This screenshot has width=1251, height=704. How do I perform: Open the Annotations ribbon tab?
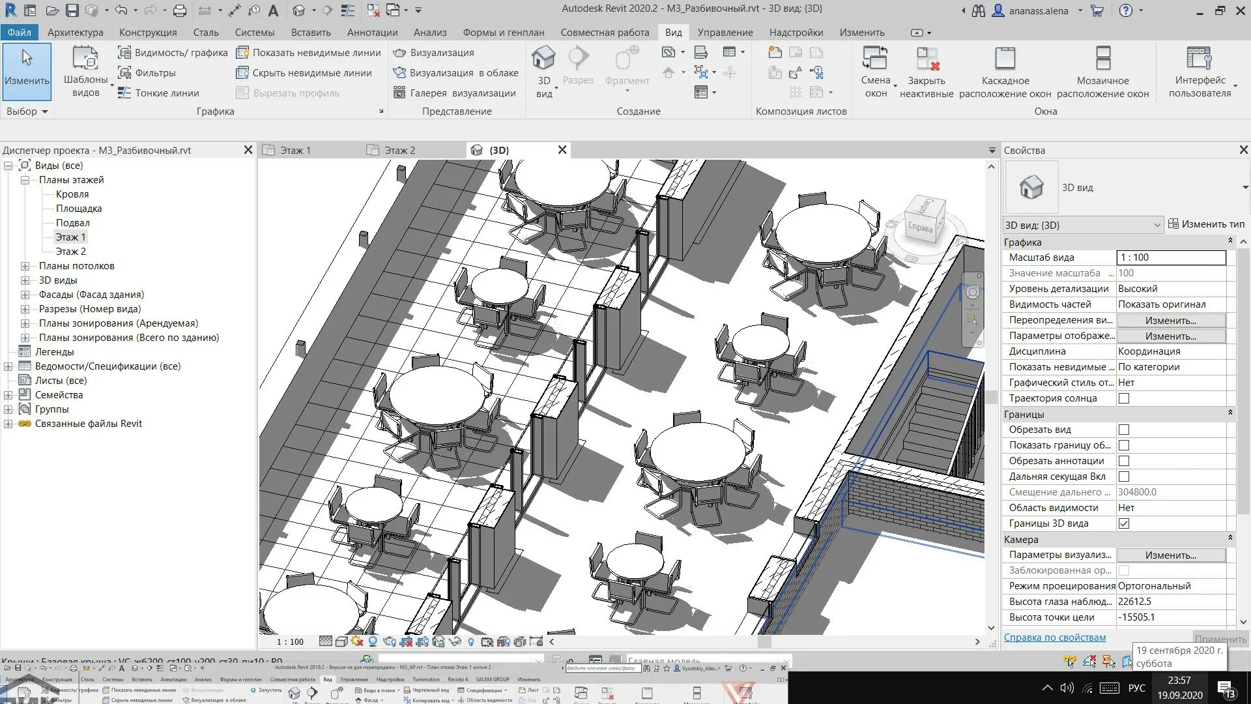(372, 32)
